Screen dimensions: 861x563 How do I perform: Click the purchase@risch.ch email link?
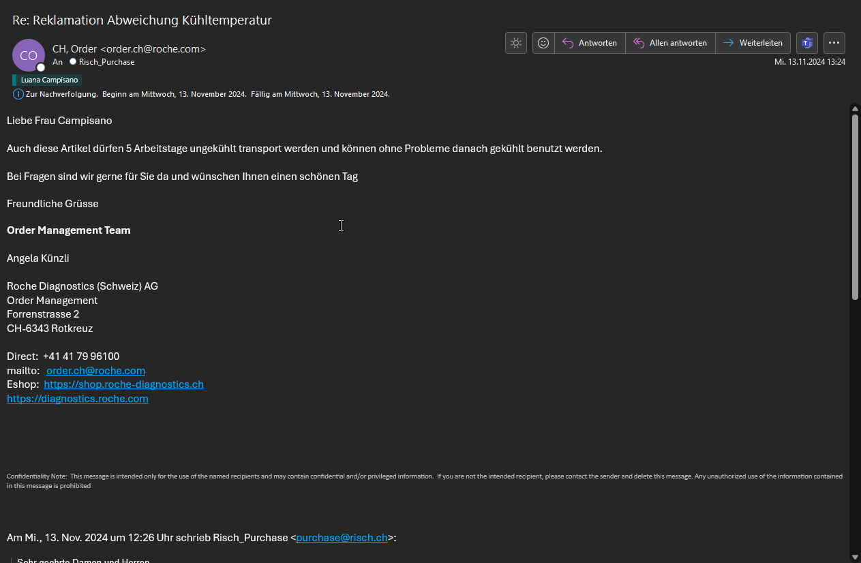[342, 538]
